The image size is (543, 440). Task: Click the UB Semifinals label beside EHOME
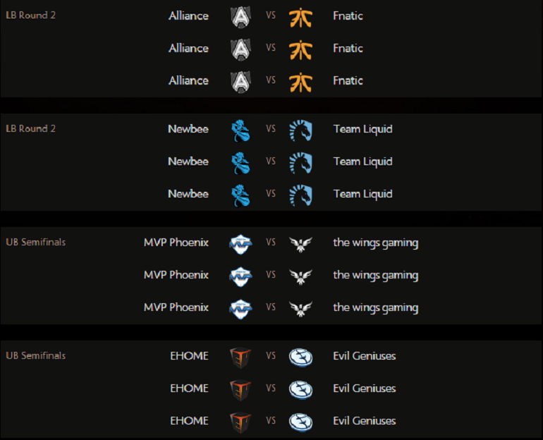coord(36,355)
